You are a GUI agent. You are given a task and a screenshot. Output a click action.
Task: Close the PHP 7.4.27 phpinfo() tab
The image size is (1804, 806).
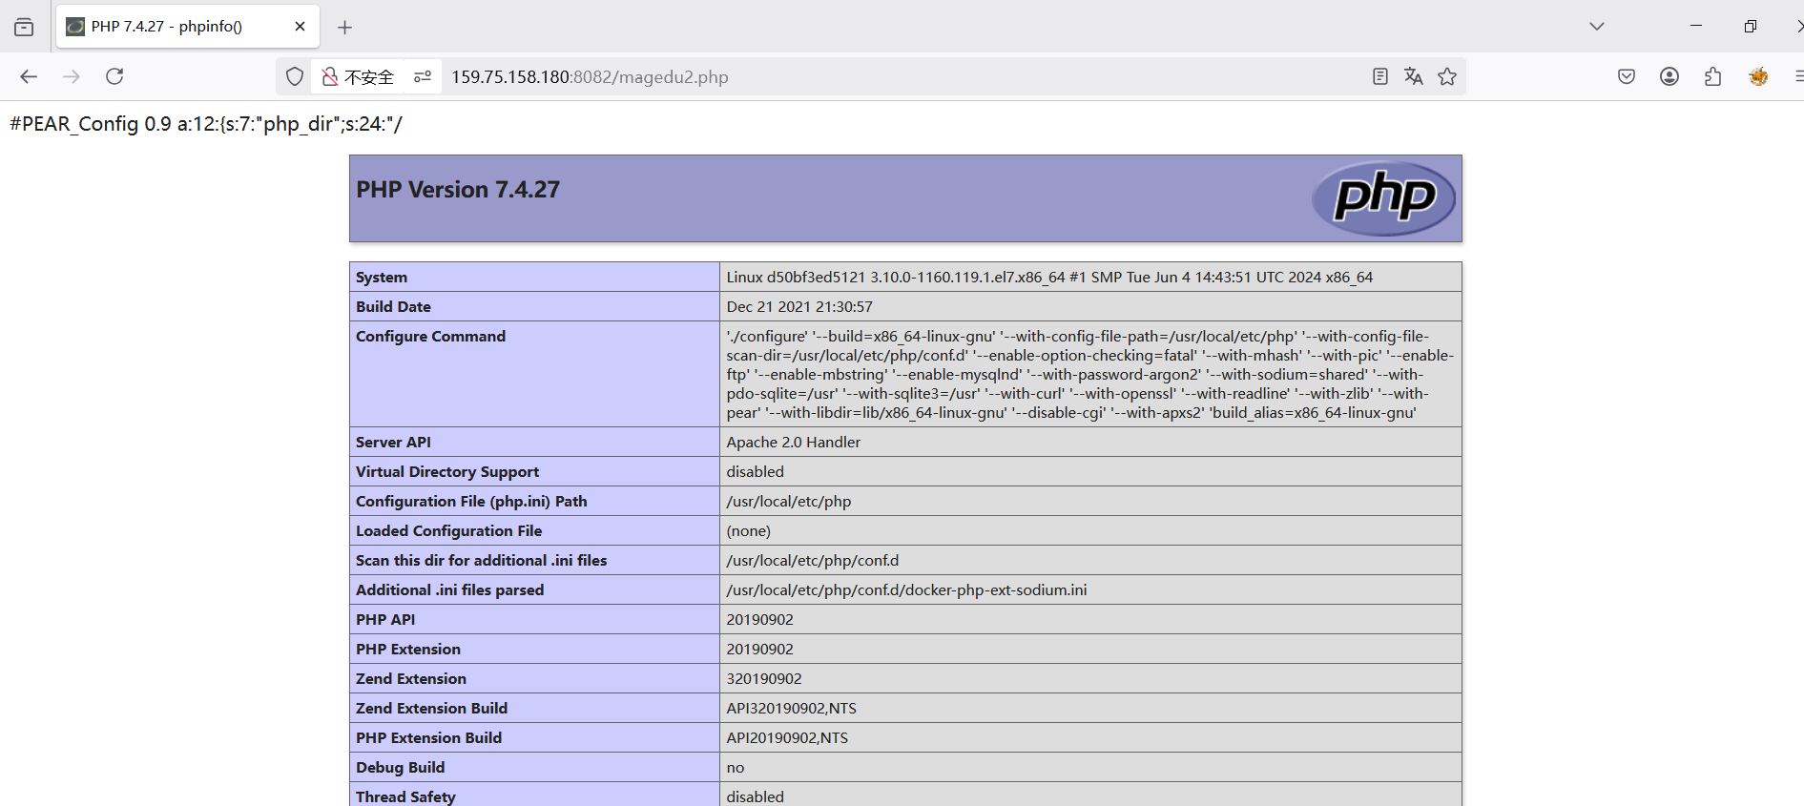300,27
